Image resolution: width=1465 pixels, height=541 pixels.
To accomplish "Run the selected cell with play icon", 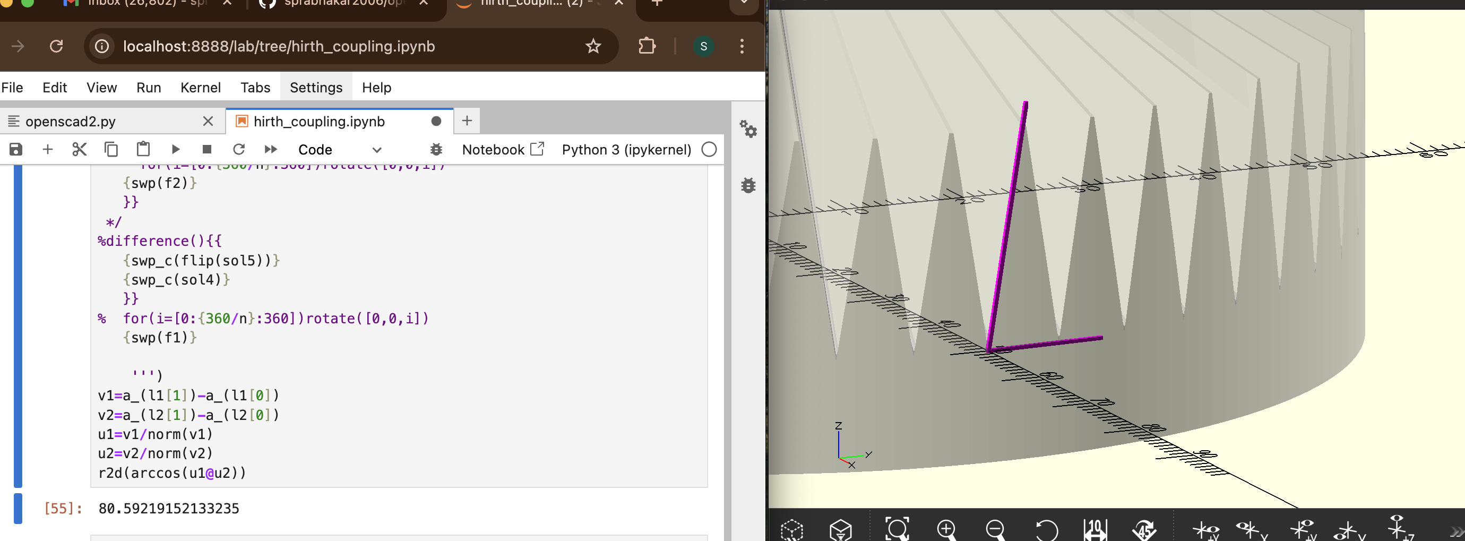I will pos(175,150).
